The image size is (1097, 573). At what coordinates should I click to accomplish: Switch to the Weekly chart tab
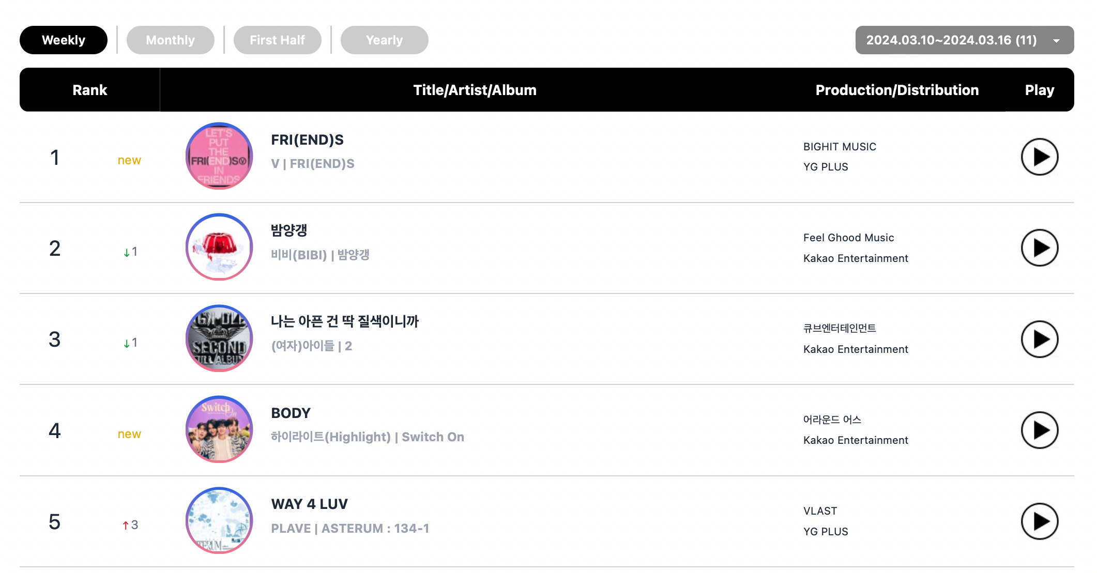tap(64, 40)
